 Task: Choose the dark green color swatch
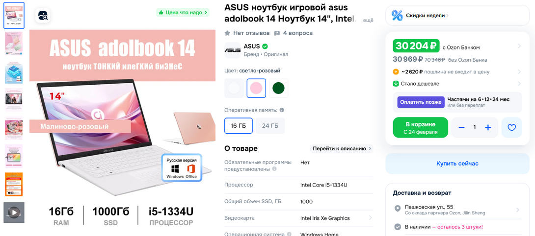(x=278, y=88)
